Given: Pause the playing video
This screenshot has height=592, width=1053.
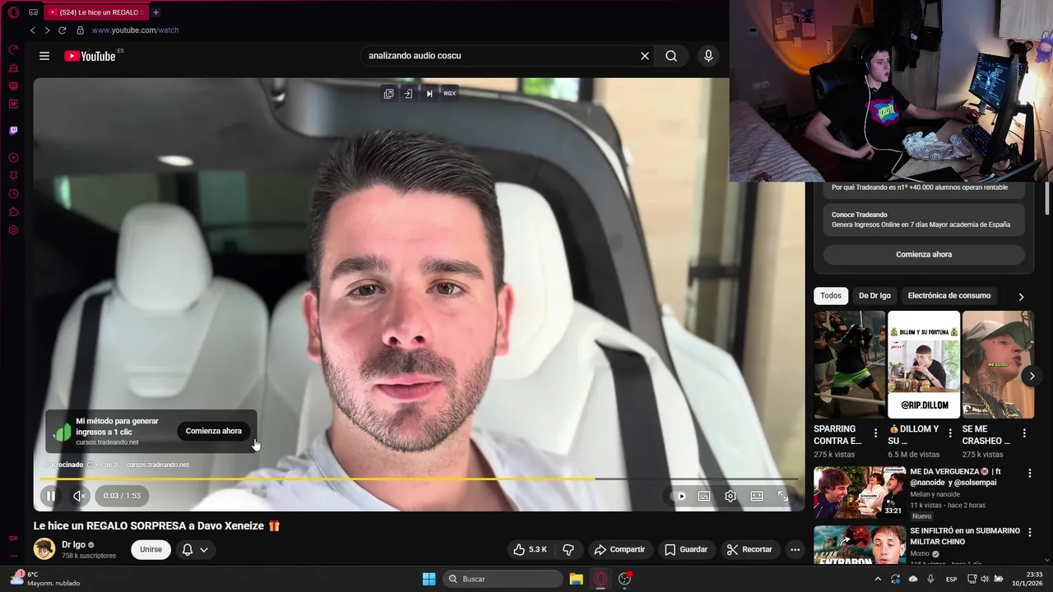Looking at the screenshot, I should coord(51,496).
